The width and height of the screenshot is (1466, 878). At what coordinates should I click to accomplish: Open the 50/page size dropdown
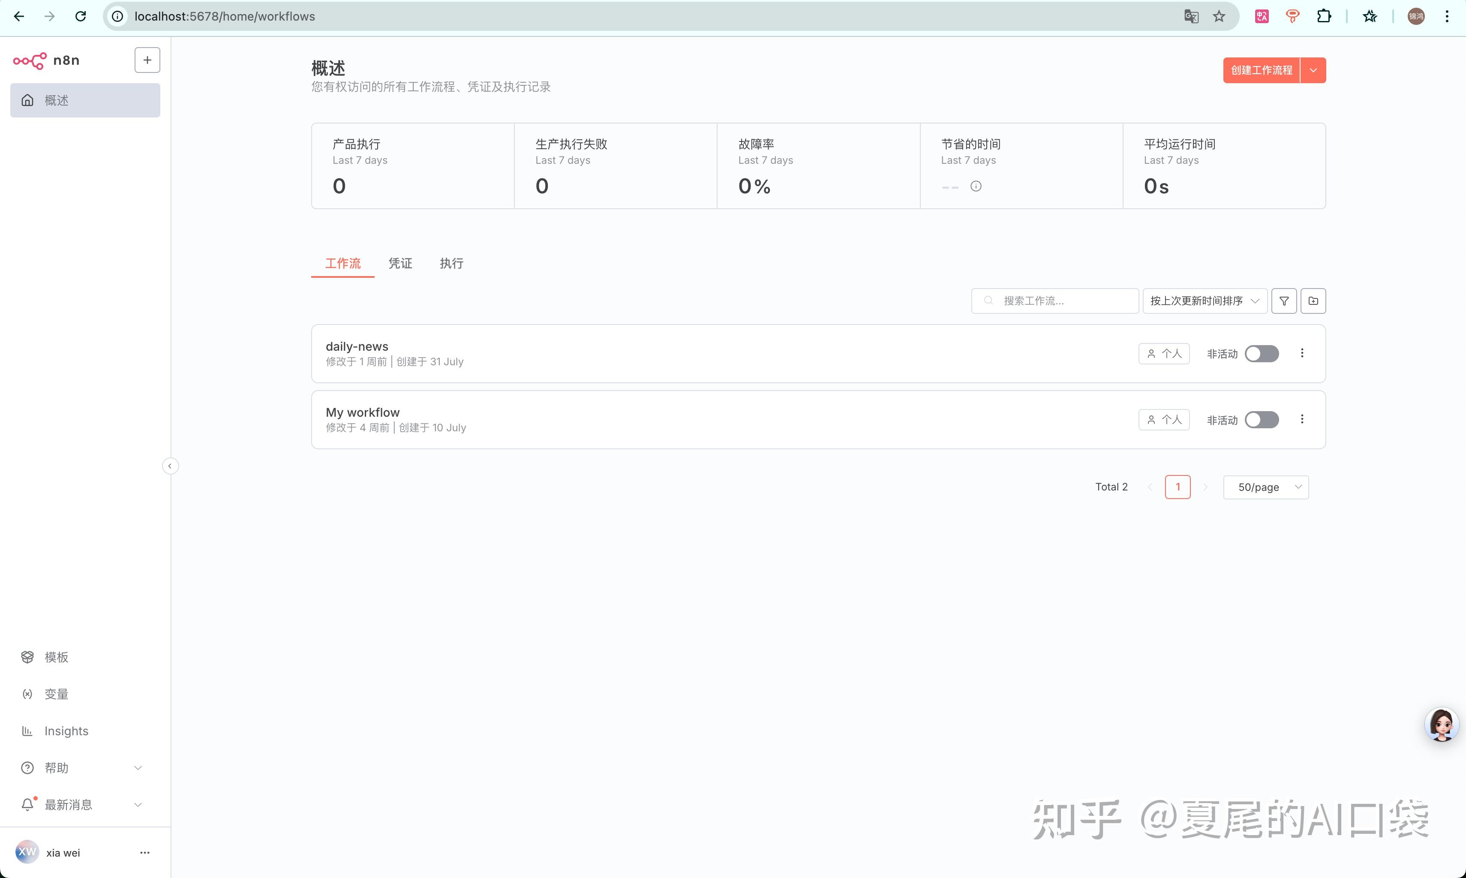(x=1265, y=487)
